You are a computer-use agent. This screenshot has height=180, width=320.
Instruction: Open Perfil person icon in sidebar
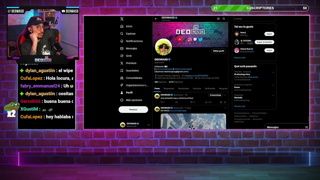(122, 92)
